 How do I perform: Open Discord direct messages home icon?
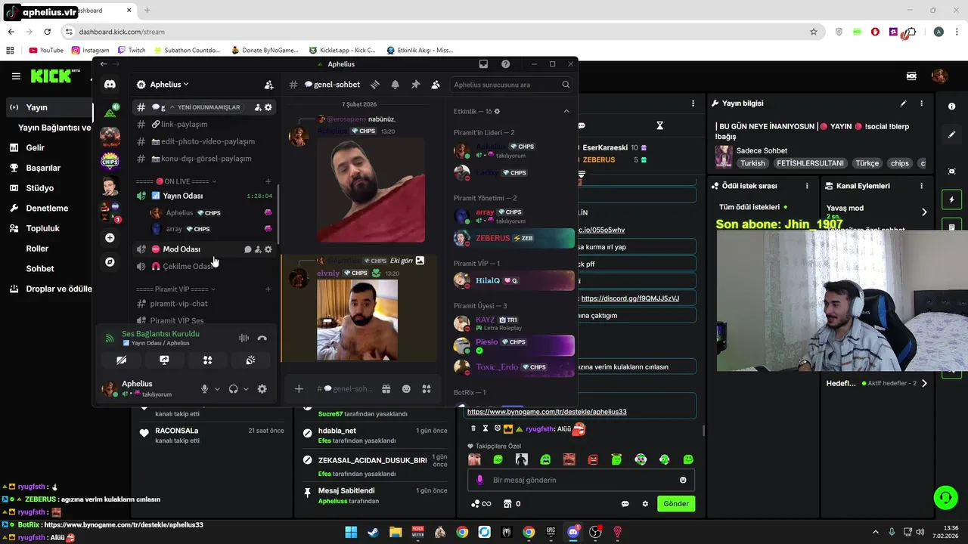click(110, 85)
